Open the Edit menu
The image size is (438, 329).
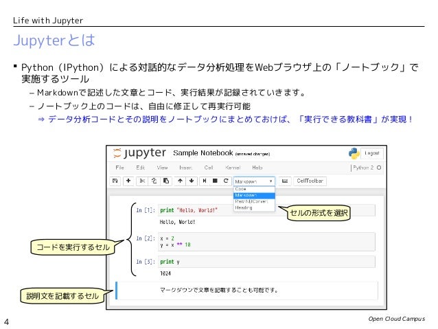point(140,168)
